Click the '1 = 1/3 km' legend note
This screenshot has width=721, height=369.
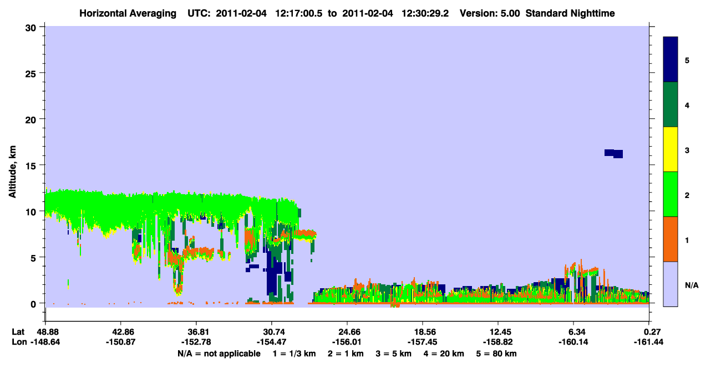click(293, 354)
